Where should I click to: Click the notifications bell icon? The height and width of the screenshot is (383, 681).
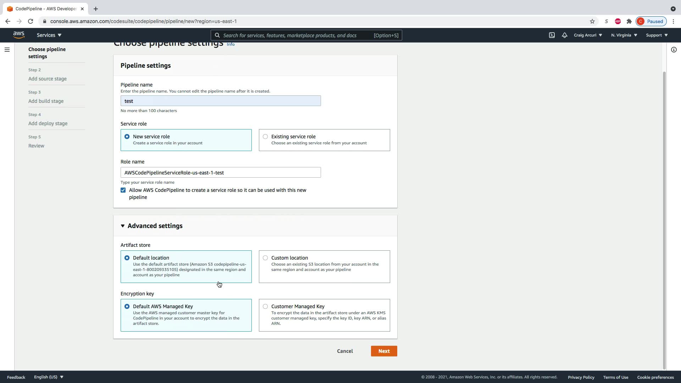click(565, 35)
